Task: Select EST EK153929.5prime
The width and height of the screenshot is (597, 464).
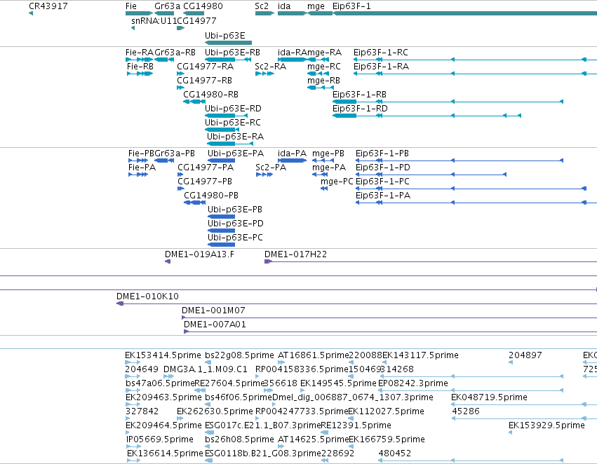Action: (x=546, y=425)
